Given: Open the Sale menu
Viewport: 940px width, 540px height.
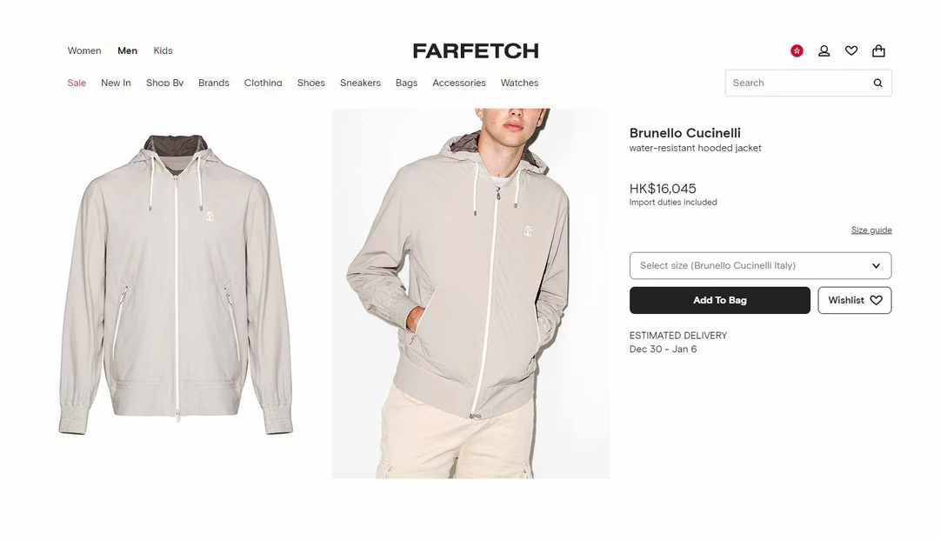Looking at the screenshot, I should point(77,83).
